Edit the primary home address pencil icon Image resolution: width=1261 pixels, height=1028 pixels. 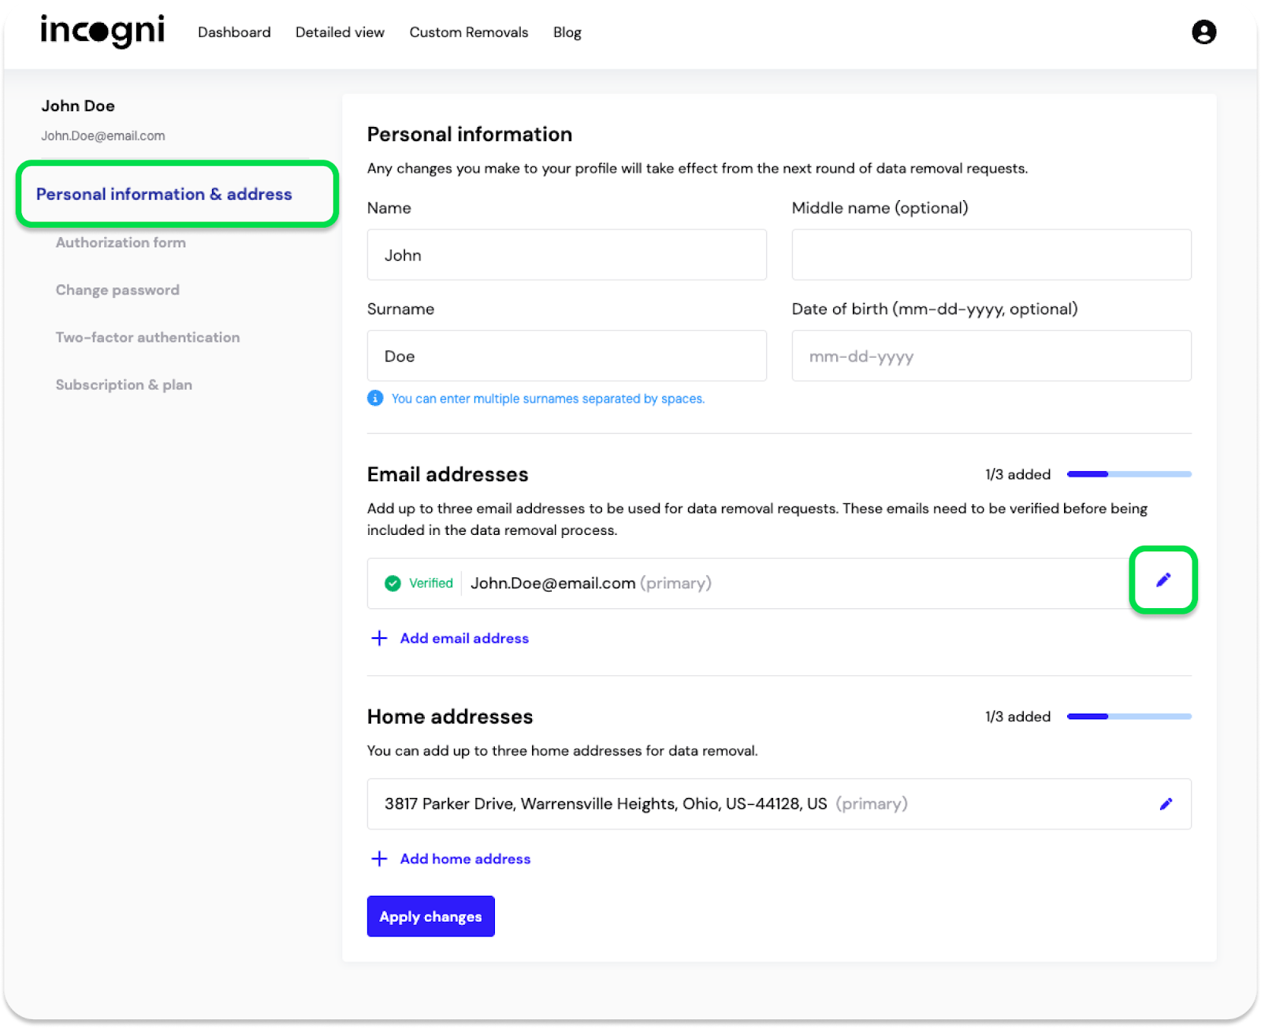[1166, 803]
